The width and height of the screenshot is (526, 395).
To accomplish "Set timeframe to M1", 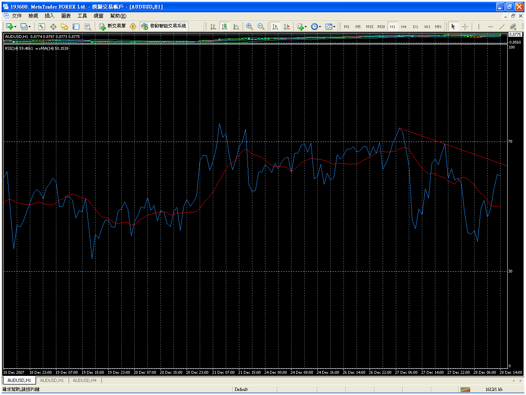I will click(x=347, y=27).
